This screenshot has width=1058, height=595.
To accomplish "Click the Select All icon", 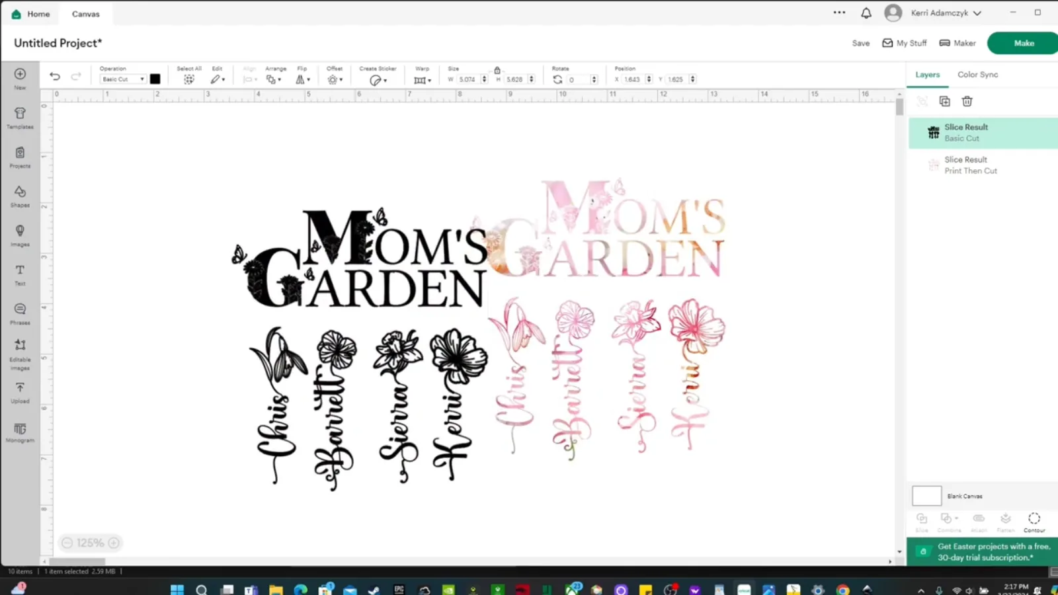I will [x=189, y=79].
